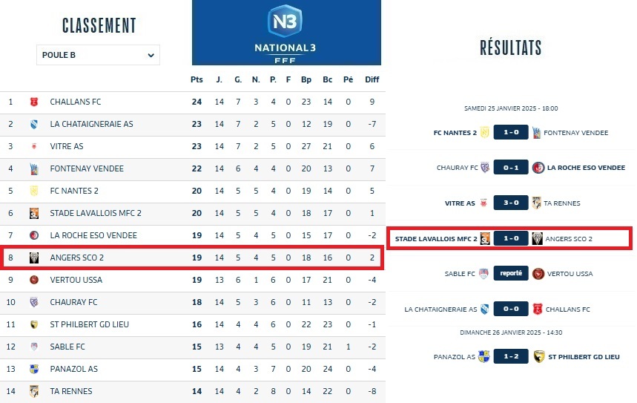This screenshot has height=403, width=637.
Task: Click the TA Rennes crest in standings
Action: 33,391
